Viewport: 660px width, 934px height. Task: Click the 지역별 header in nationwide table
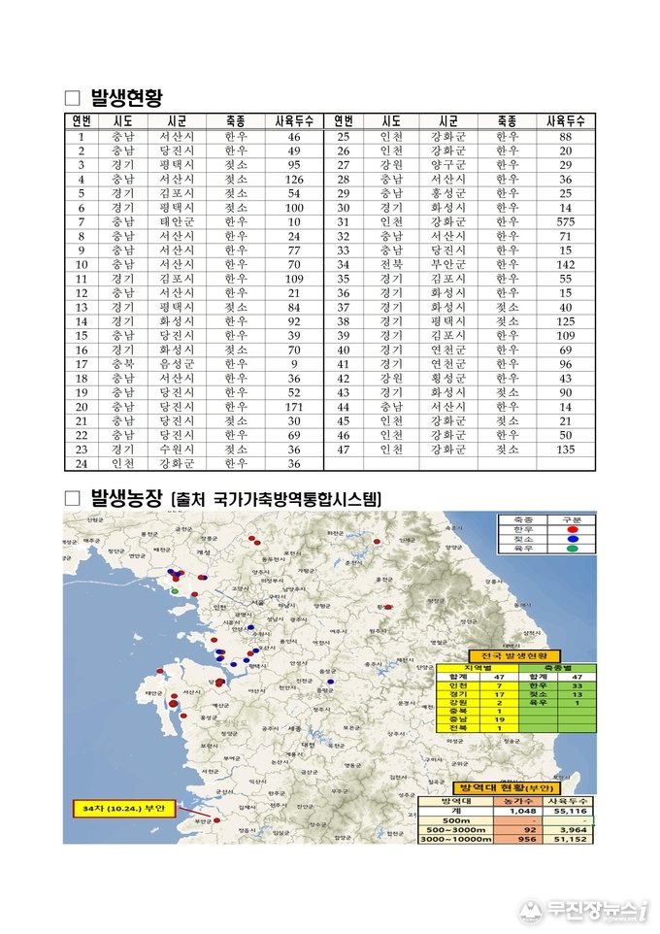click(x=478, y=668)
